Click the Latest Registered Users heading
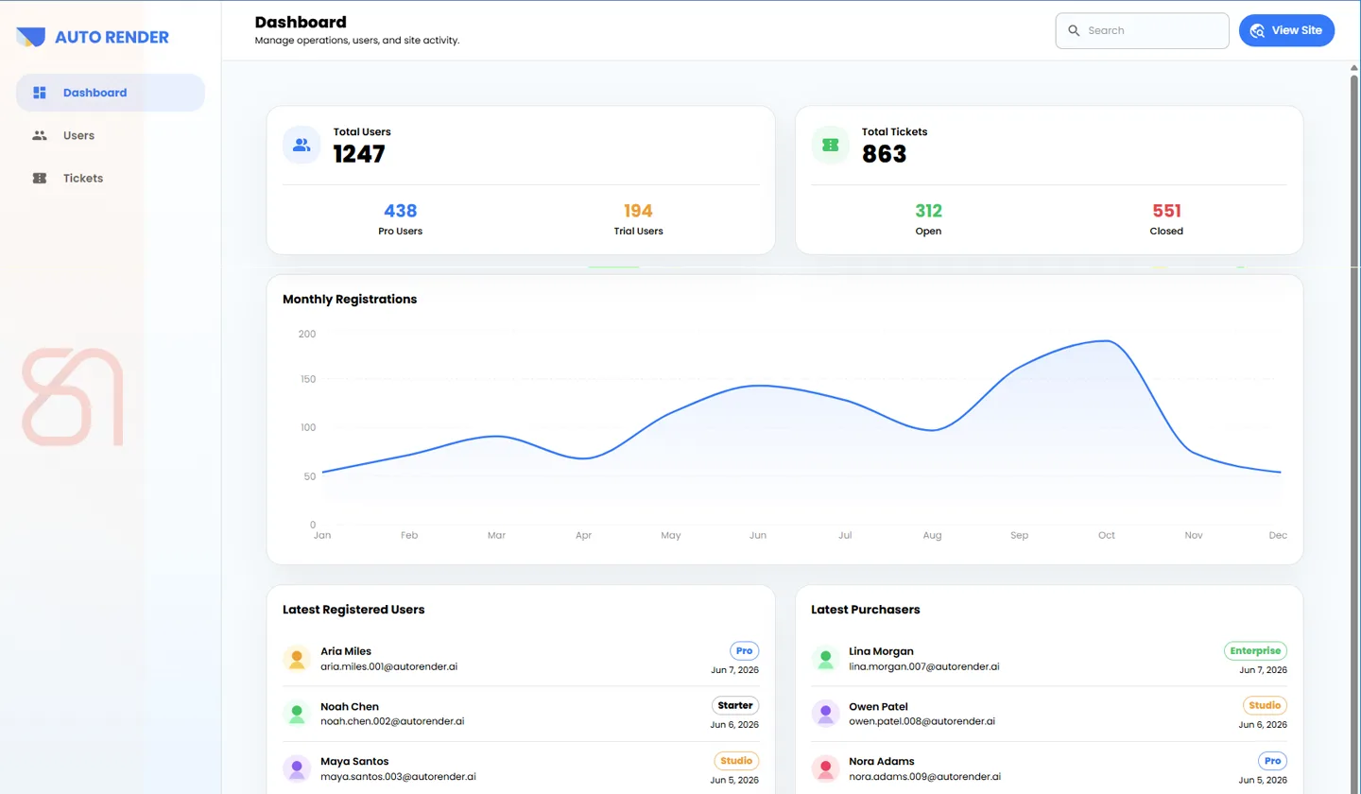Viewport: 1361px width, 794px height. coord(353,610)
